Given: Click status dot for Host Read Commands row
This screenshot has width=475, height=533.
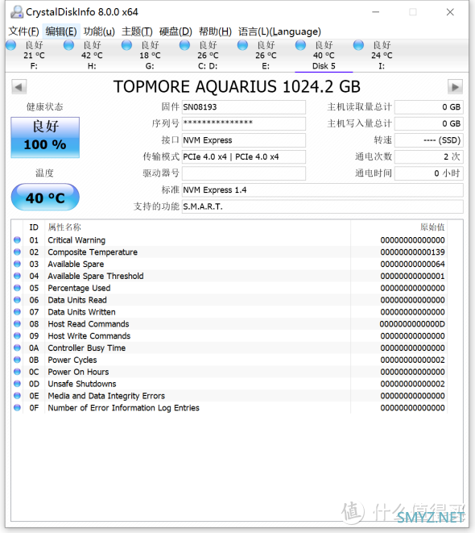Looking at the screenshot, I should (17, 323).
